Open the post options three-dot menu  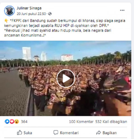click(x=122, y=10)
